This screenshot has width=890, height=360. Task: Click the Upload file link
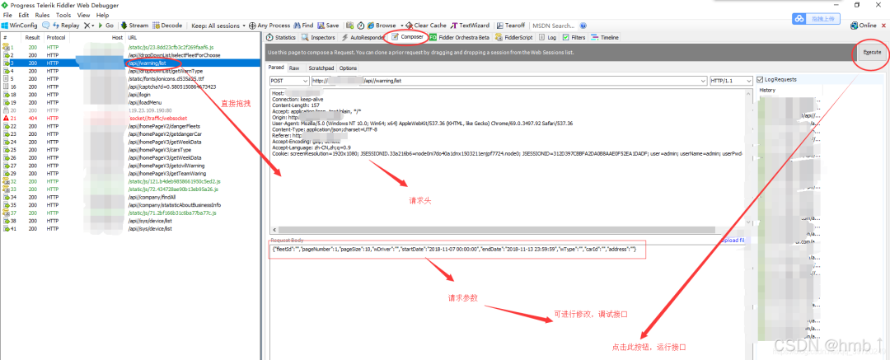click(732, 241)
